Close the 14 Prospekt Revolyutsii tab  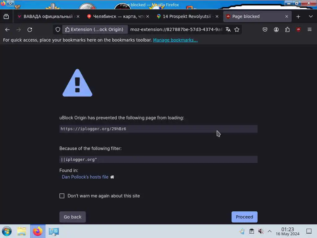[217, 16]
